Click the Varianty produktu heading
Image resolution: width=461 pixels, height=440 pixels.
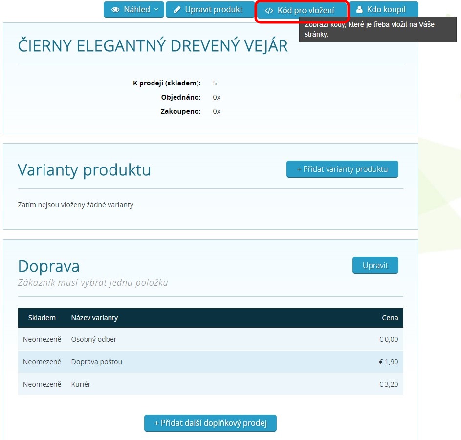click(84, 170)
